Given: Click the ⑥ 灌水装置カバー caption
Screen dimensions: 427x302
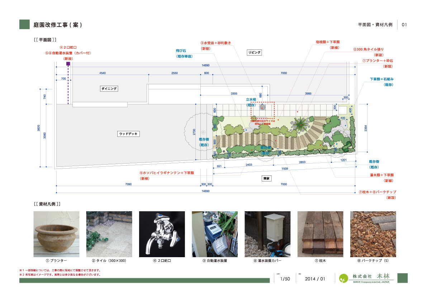Looking at the screenshot, I should click(267, 261).
